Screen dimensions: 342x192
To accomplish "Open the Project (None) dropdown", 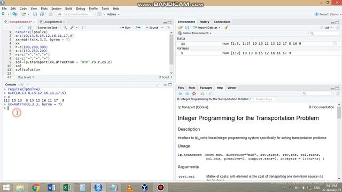I will 328,14.
